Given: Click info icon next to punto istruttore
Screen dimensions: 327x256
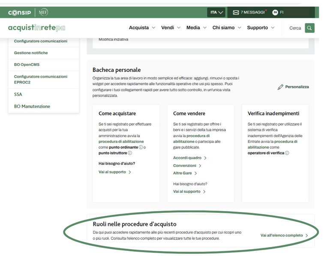Looking at the screenshot, I should 130,153.
